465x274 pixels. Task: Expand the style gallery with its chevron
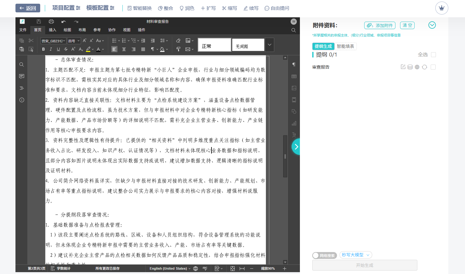pos(269,44)
